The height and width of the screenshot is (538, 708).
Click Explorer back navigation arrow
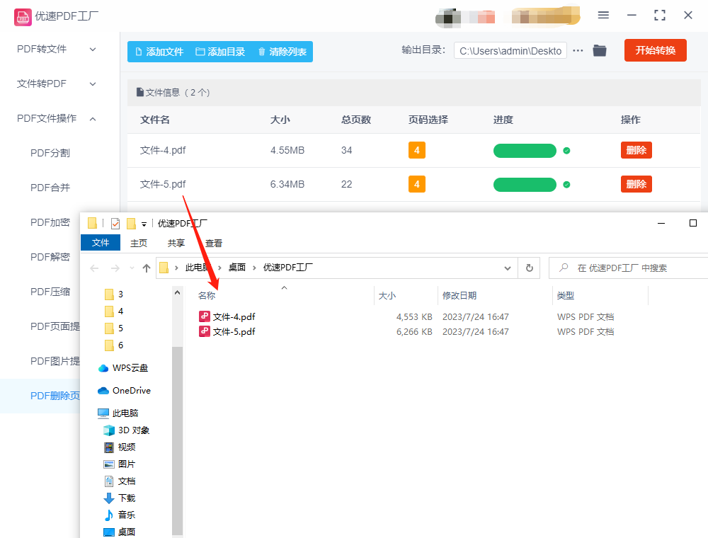(94, 268)
